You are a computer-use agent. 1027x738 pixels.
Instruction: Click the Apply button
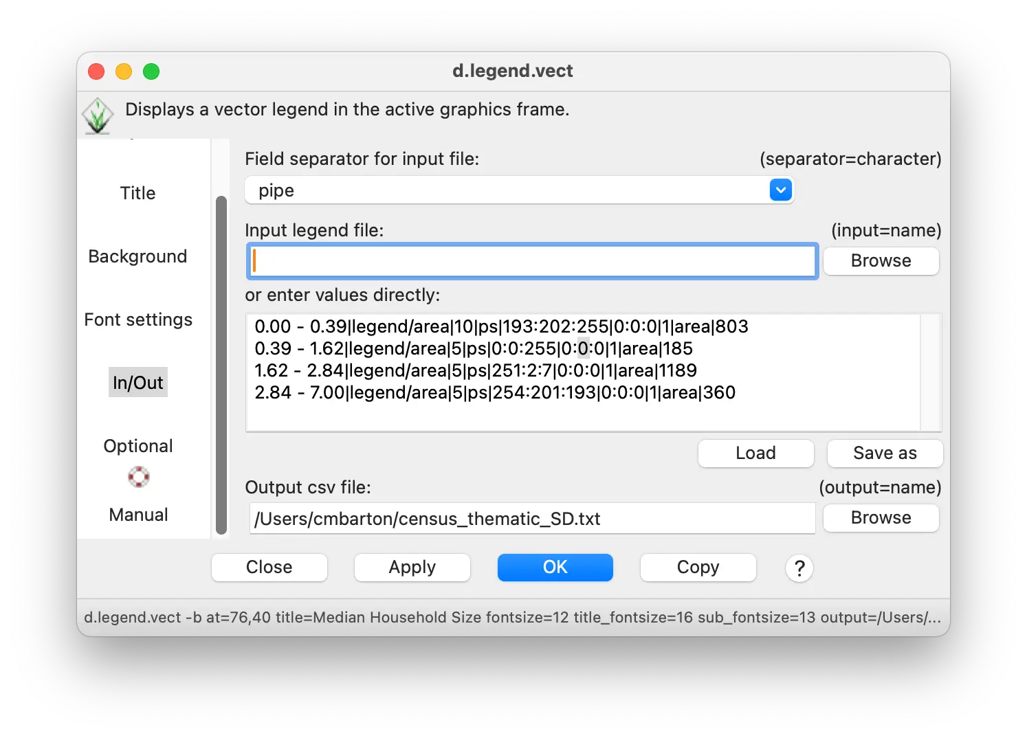(412, 568)
